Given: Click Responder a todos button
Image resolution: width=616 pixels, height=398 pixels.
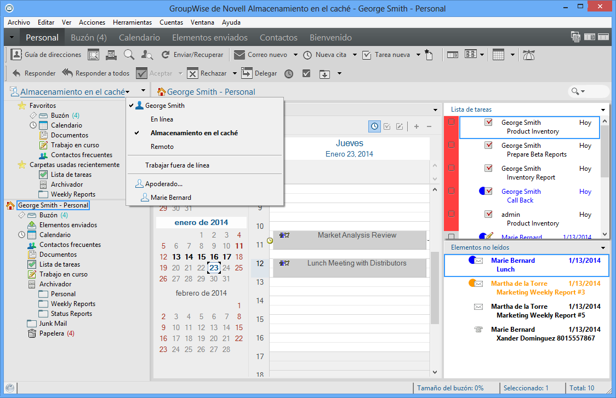Looking at the screenshot, I should (x=96, y=73).
